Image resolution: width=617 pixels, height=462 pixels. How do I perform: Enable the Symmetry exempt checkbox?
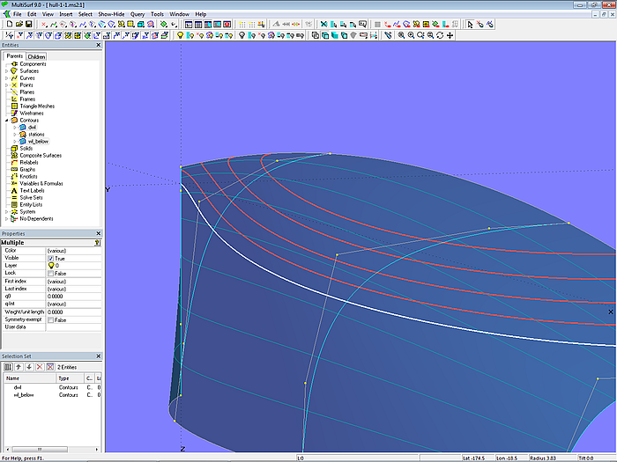pos(50,319)
